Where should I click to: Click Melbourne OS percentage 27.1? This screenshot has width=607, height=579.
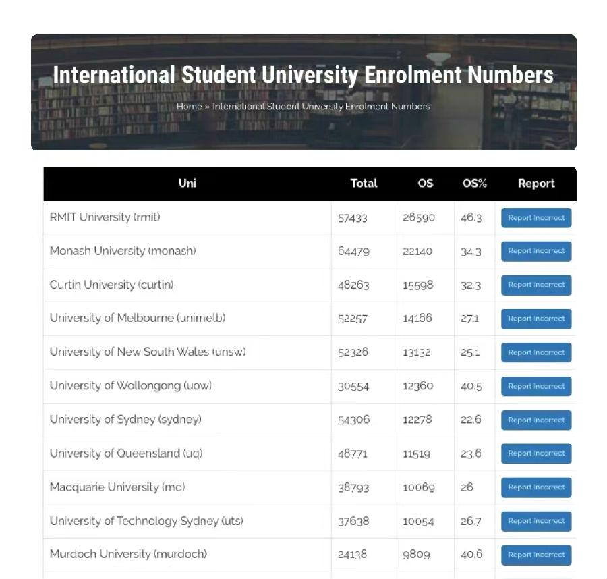pyautogui.click(x=469, y=319)
